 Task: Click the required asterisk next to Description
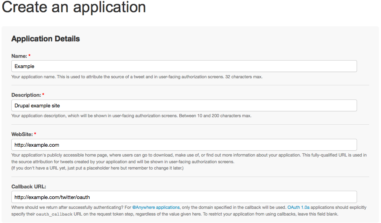coord(43,95)
